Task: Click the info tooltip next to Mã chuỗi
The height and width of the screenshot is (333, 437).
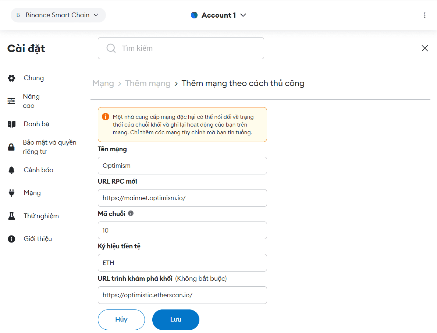Action: [x=131, y=213]
